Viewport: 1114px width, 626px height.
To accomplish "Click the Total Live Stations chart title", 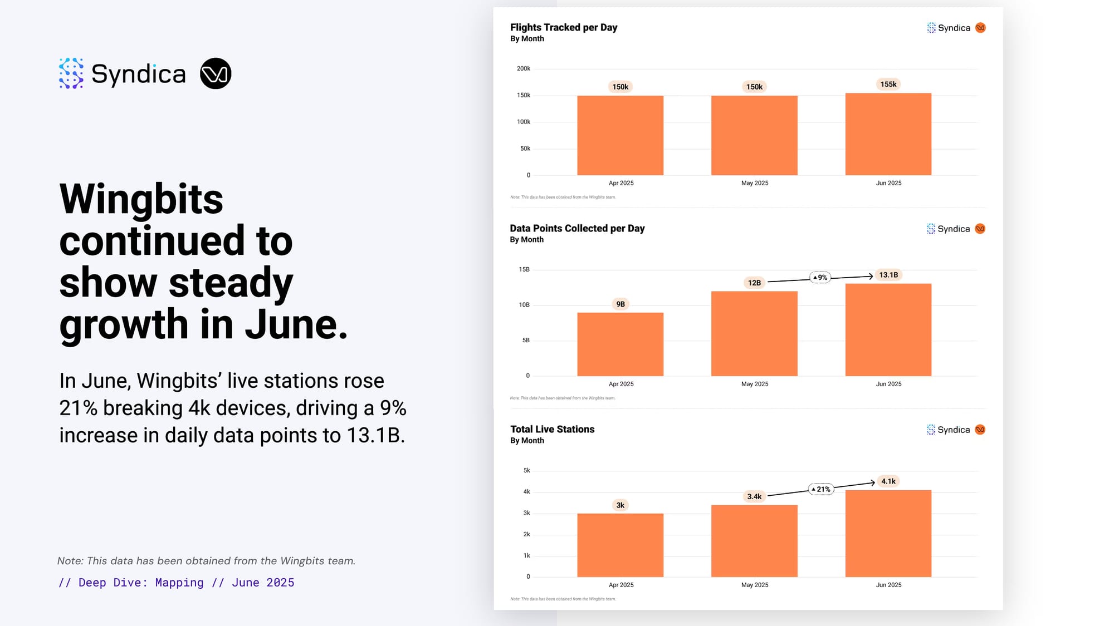I will click(552, 429).
